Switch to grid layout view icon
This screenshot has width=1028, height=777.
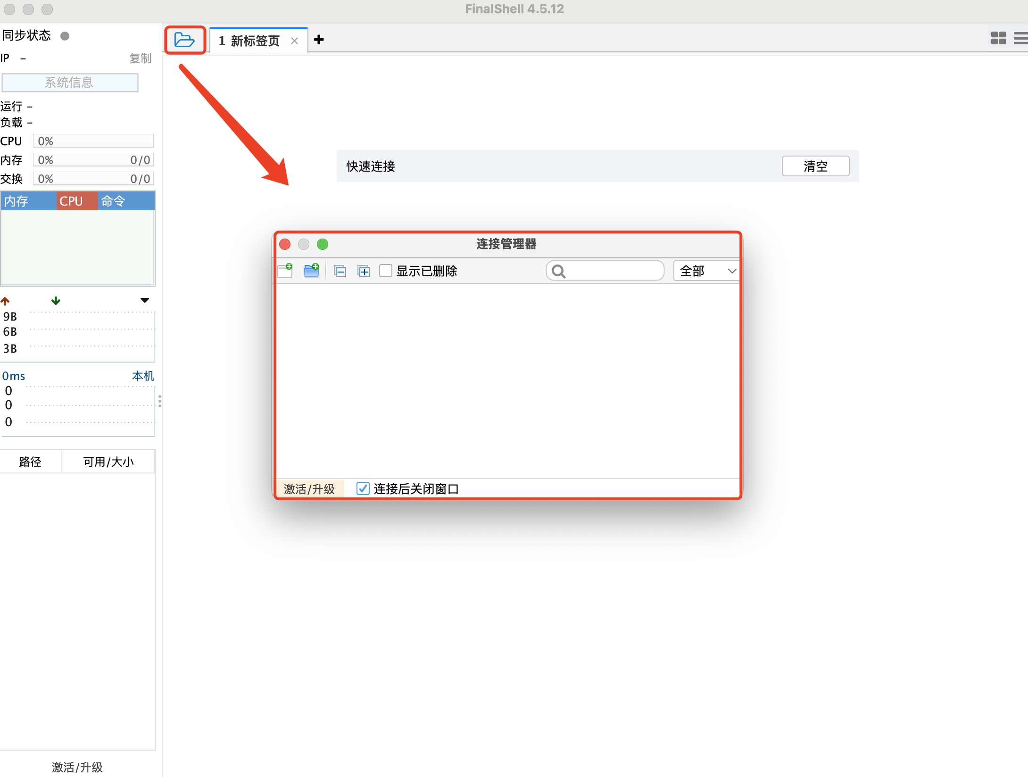(998, 38)
